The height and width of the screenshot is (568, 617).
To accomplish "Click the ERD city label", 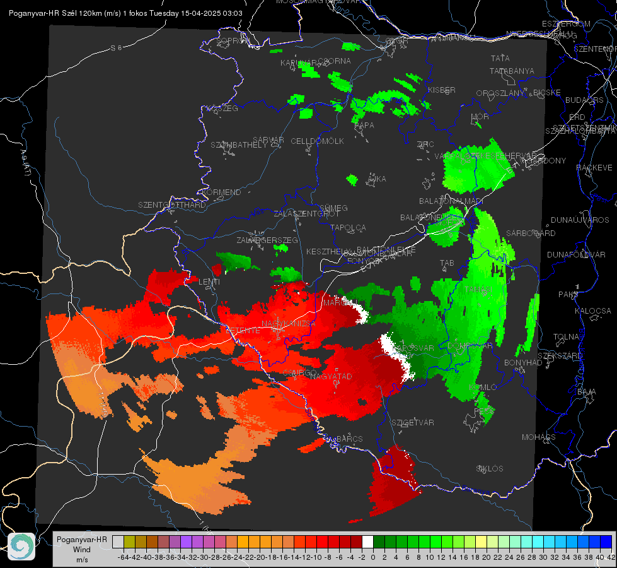I will coord(577,117).
